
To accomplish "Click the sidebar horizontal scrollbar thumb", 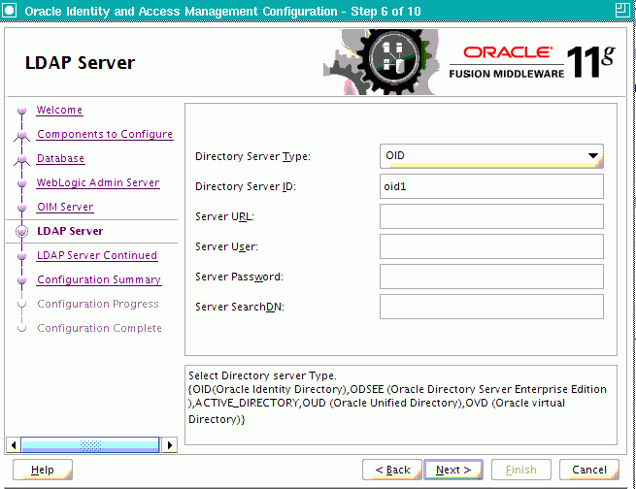I will click(x=90, y=445).
